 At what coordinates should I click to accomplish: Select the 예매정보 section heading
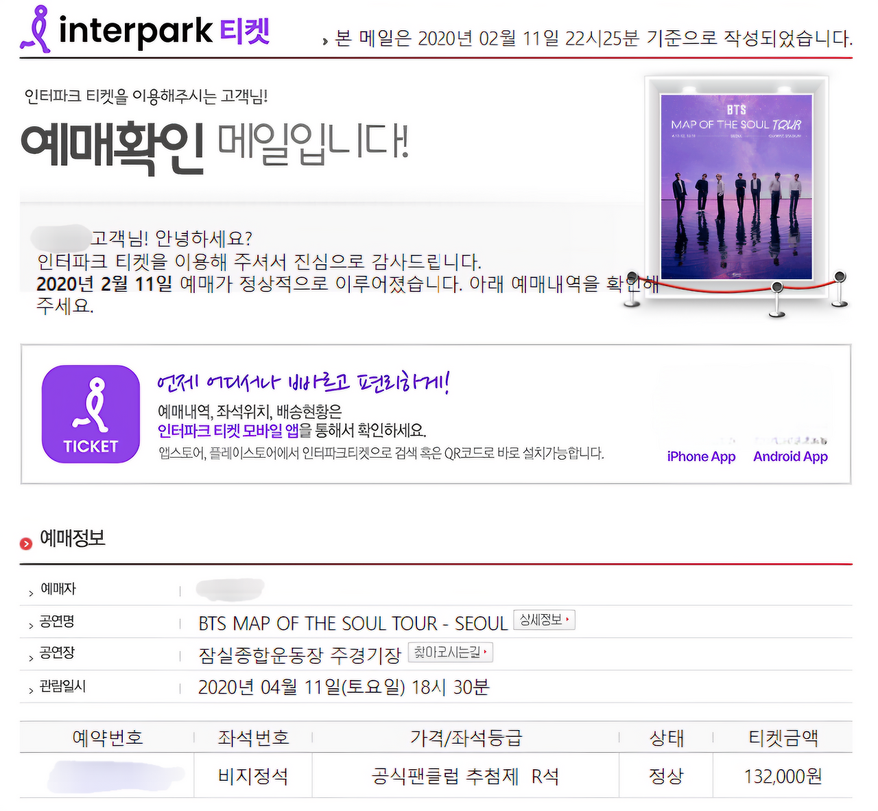coord(73,539)
